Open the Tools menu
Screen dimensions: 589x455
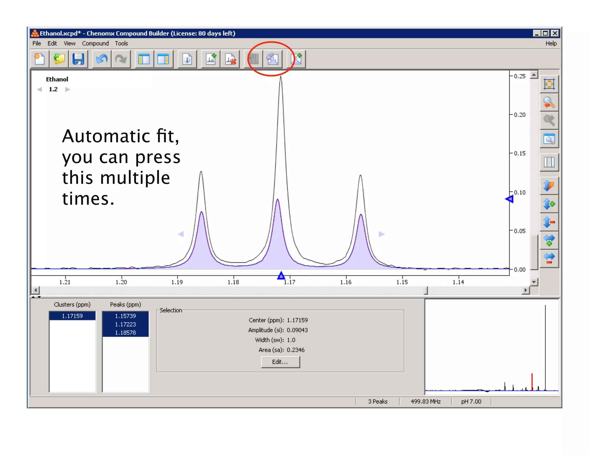[121, 43]
